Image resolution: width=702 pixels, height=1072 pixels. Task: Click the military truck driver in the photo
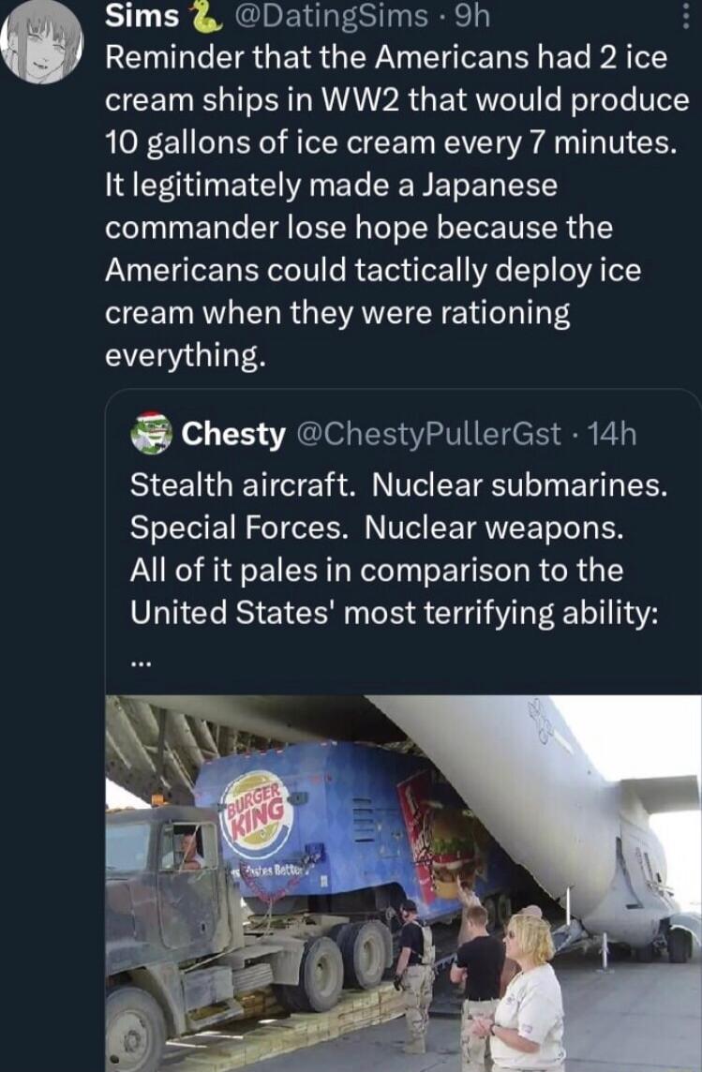tap(189, 850)
